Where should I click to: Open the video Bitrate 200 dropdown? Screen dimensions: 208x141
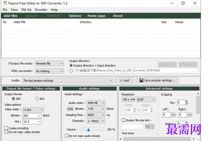(x=32, y=116)
